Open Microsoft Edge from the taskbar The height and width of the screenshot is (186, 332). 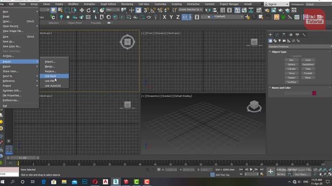coord(44,182)
